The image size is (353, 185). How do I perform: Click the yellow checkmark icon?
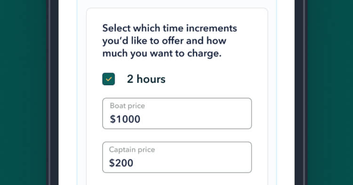coord(109,79)
